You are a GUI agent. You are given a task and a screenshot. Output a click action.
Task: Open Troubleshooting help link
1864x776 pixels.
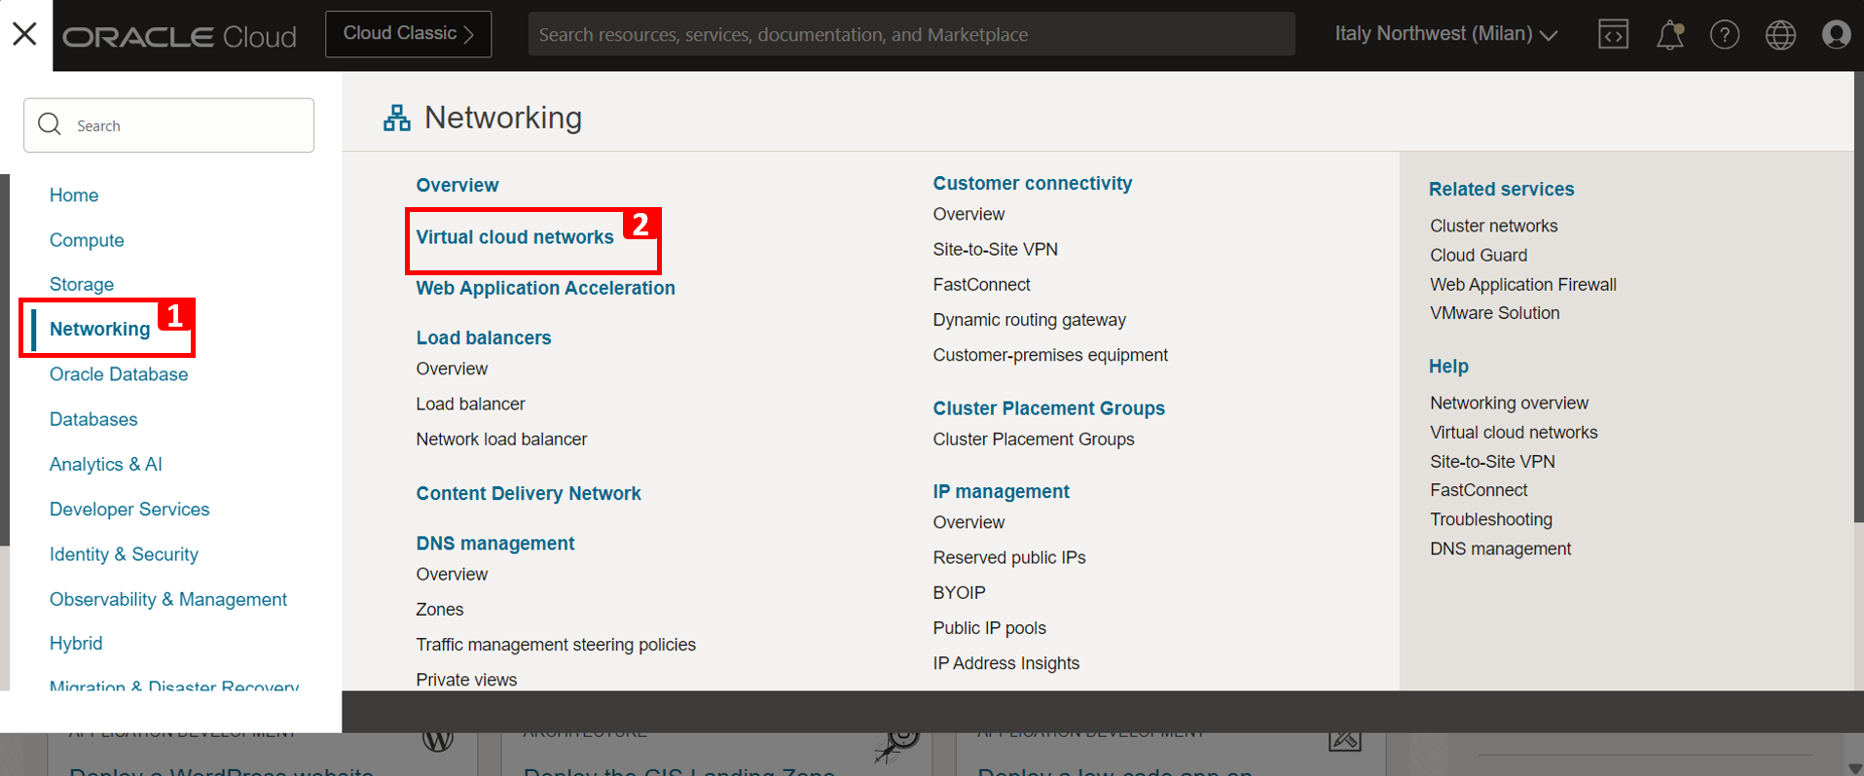[x=1491, y=519]
